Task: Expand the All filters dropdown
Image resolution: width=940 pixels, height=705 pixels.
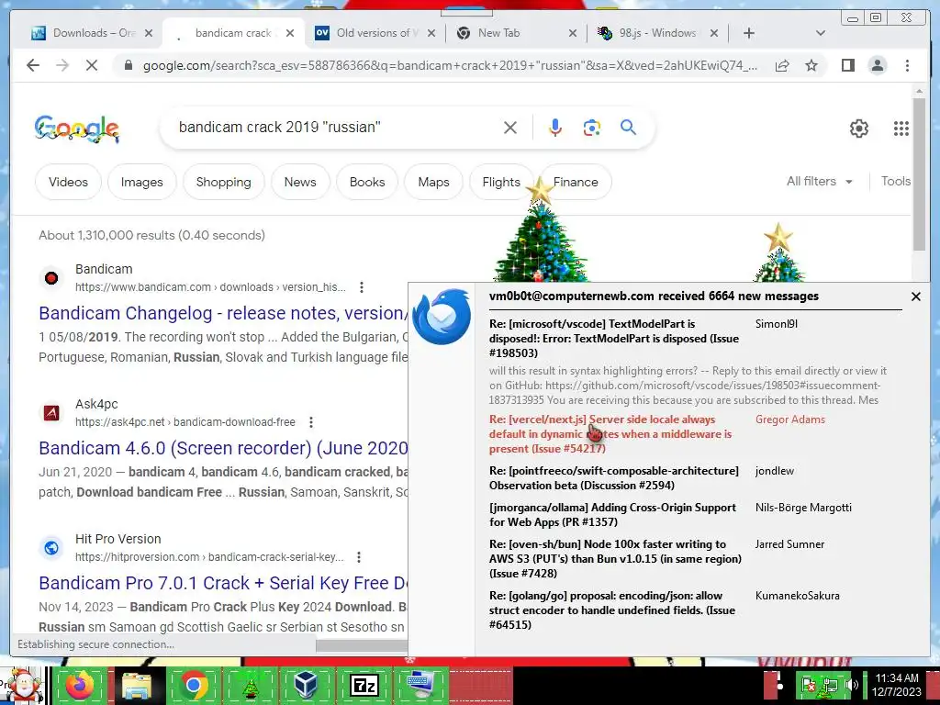Action: [x=820, y=181]
